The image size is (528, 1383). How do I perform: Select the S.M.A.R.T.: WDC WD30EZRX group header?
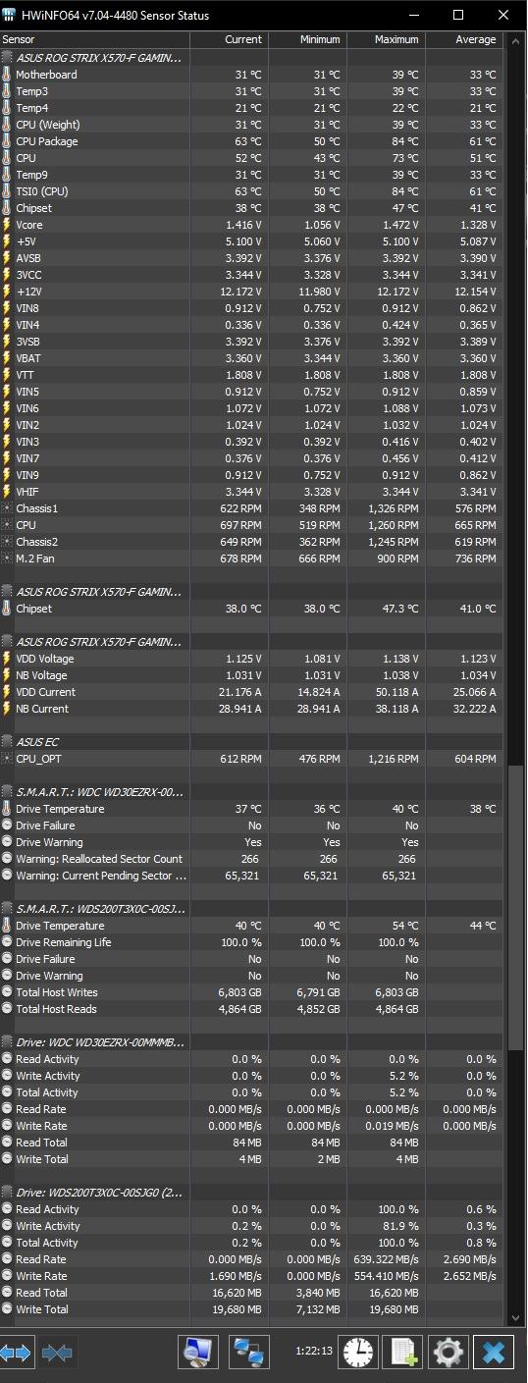tap(251, 792)
